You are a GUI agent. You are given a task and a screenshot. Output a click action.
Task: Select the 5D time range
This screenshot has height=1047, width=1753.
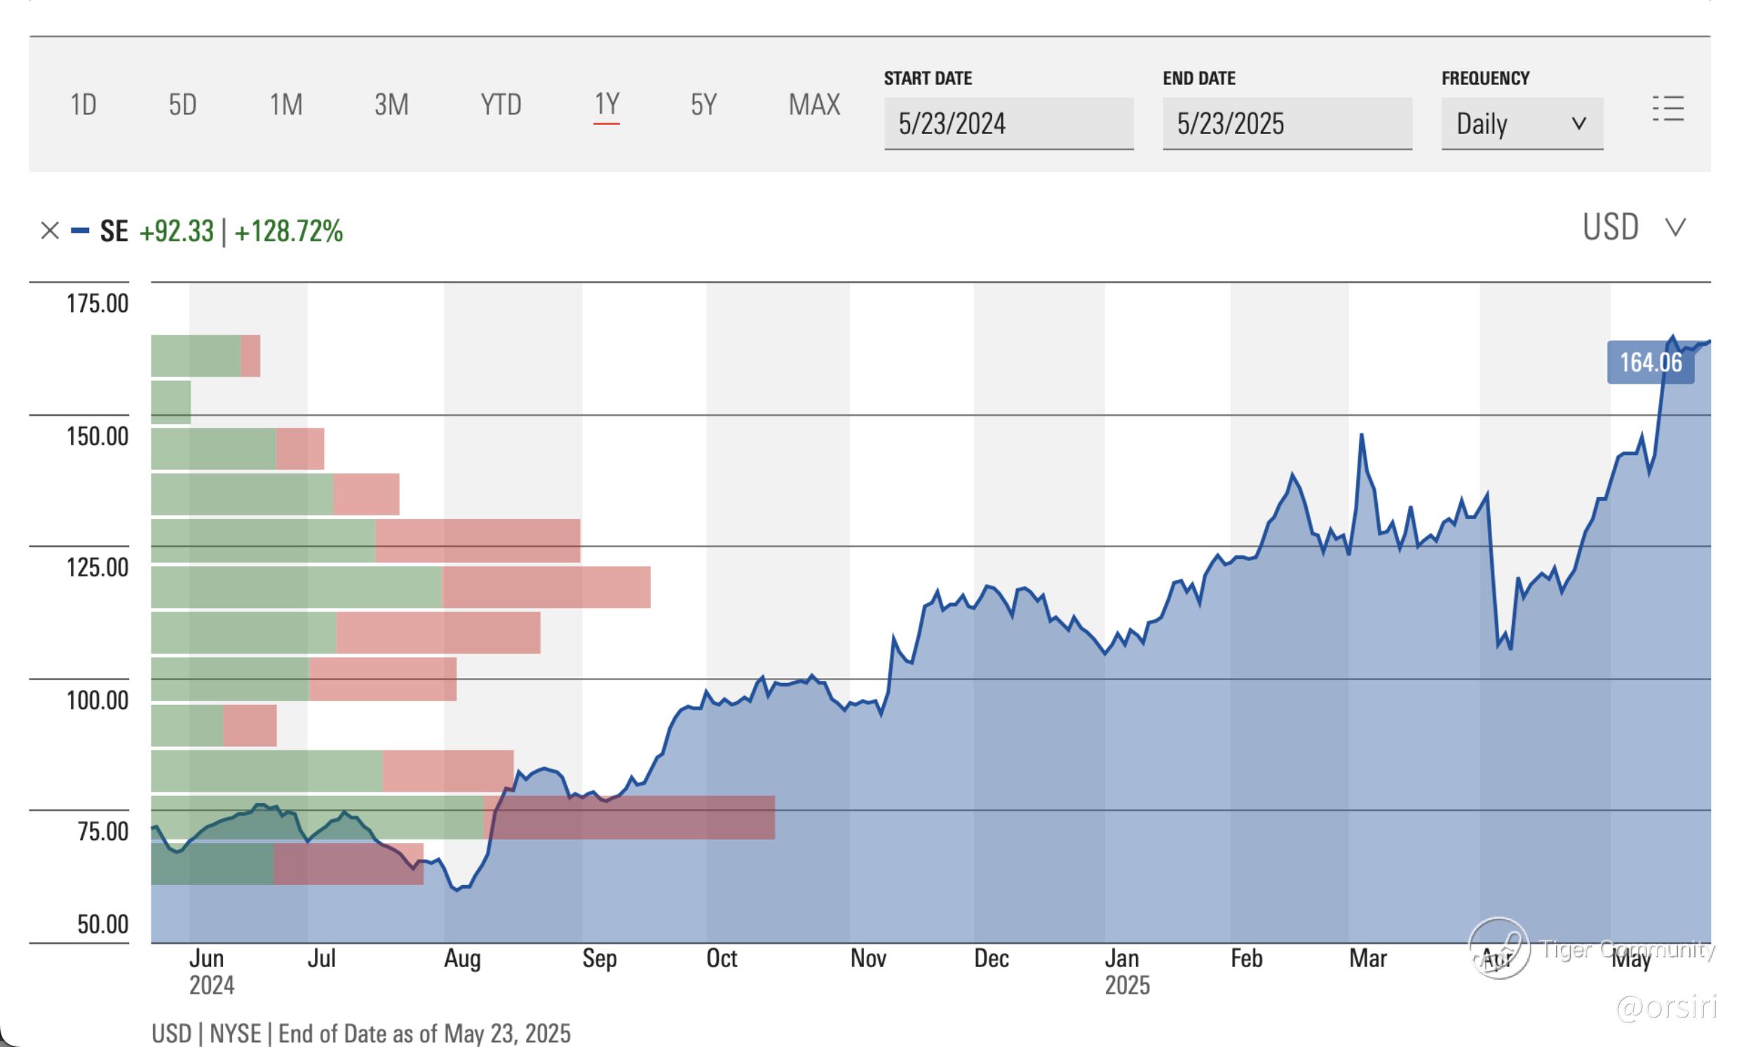point(182,105)
